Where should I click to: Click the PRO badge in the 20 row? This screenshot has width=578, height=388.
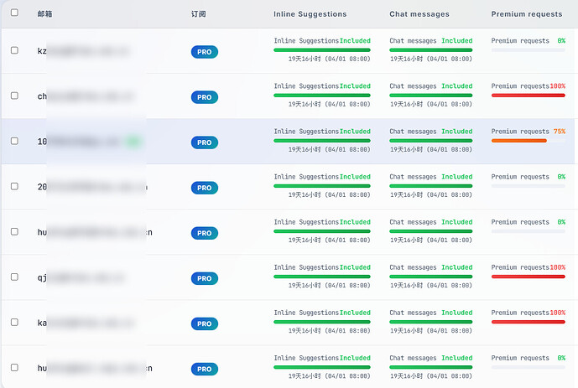click(x=205, y=188)
